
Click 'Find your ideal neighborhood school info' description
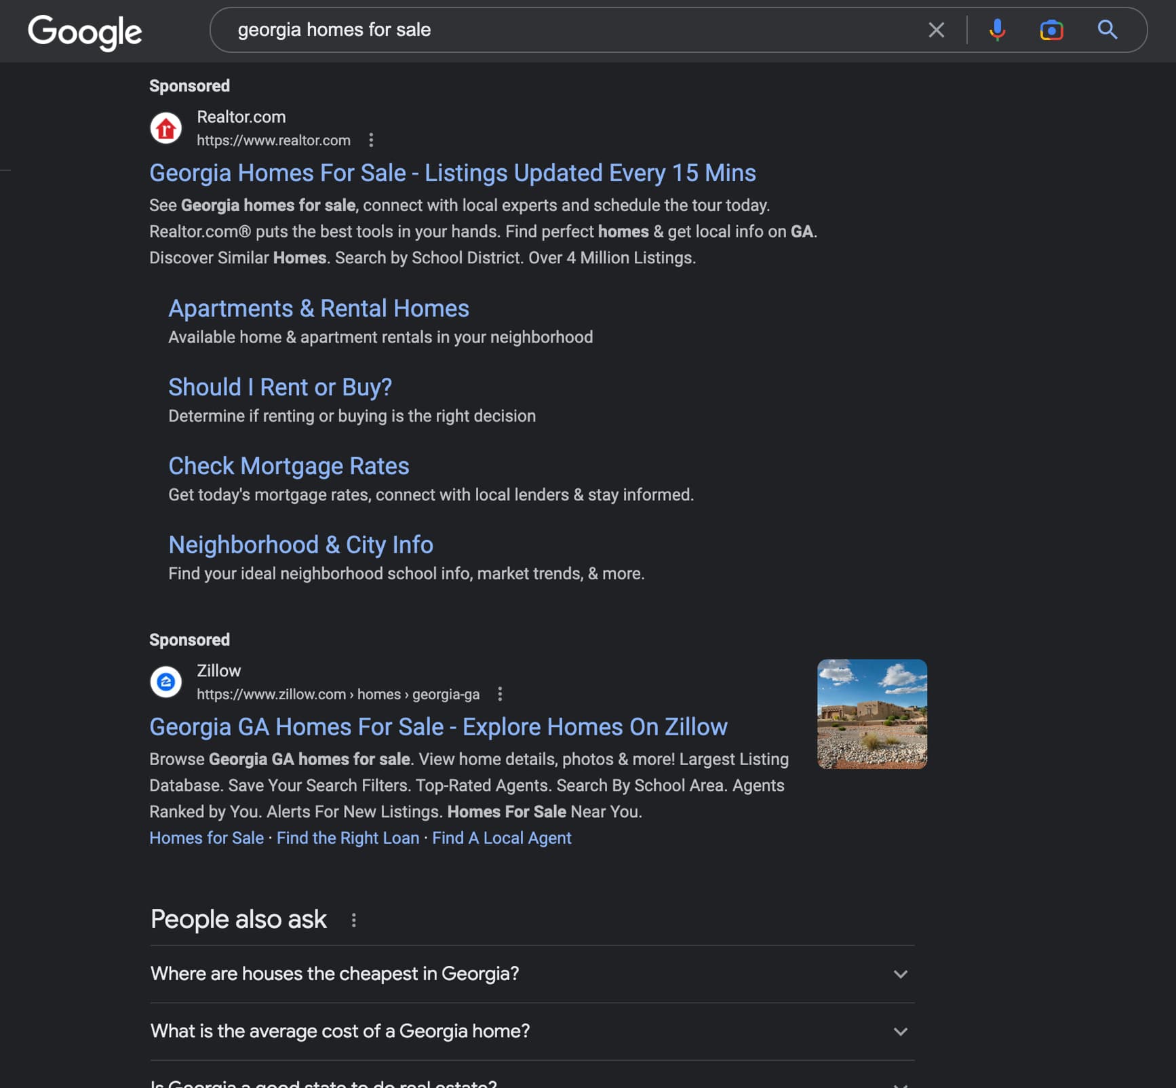pos(406,573)
